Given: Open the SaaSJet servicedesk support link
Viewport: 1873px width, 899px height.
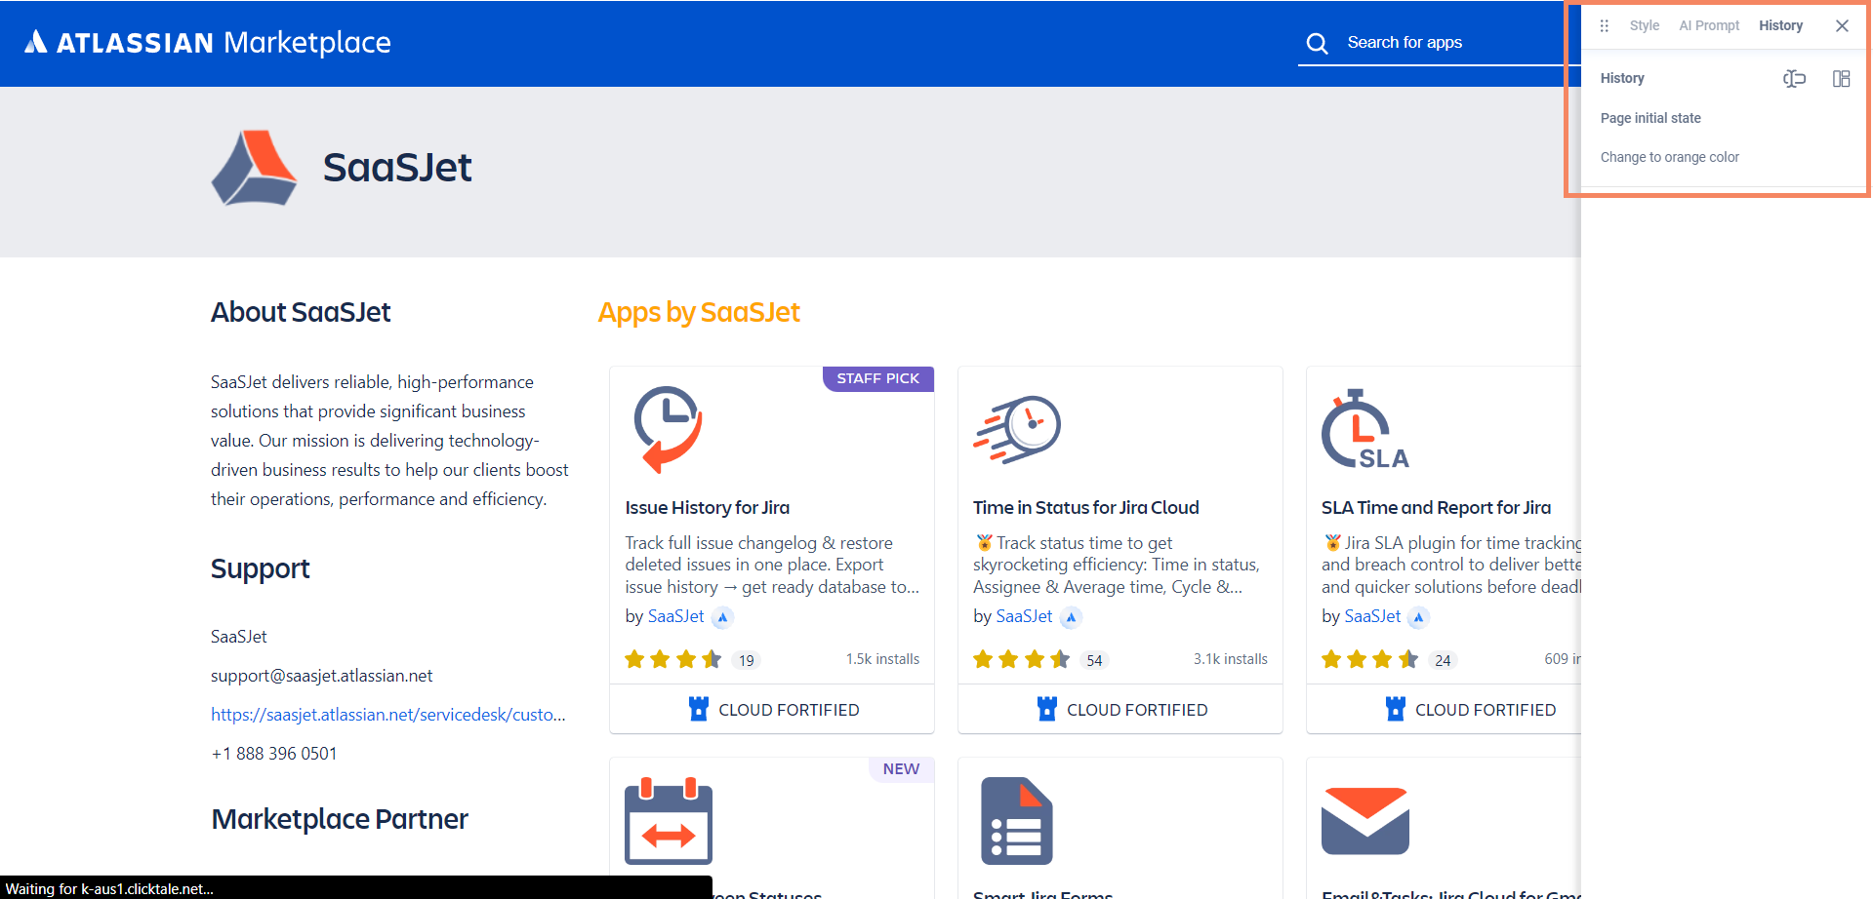Looking at the screenshot, I should tap(387, 715).
